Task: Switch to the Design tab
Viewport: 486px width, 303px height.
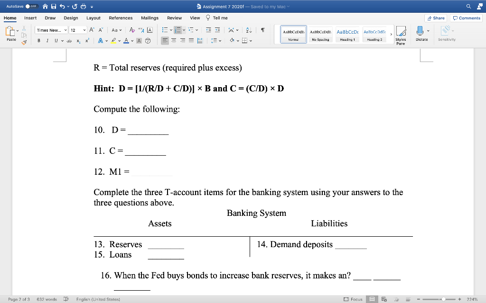Action: tap(71, 18)
